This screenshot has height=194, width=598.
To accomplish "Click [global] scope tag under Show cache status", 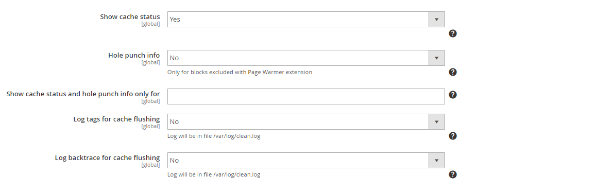I will pyautogui.click(x=150, y=24).
